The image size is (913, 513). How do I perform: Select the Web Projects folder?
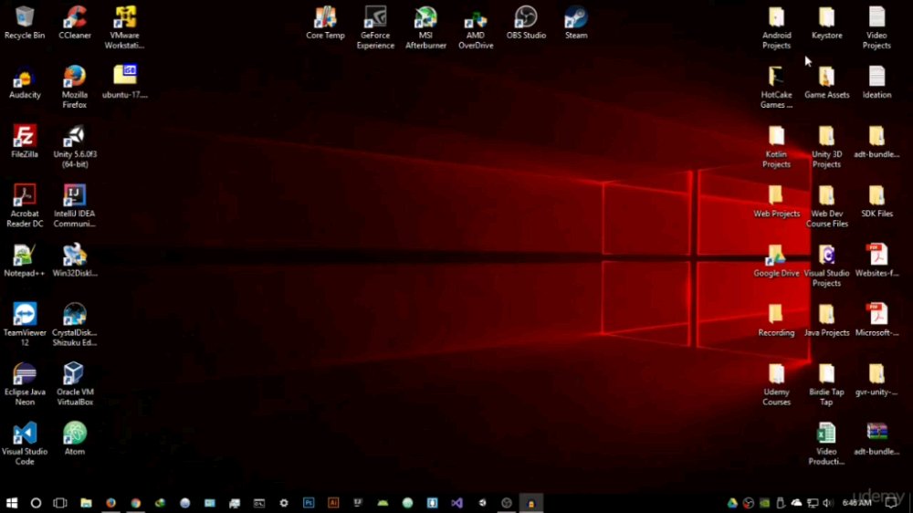[x=776, y=201]
